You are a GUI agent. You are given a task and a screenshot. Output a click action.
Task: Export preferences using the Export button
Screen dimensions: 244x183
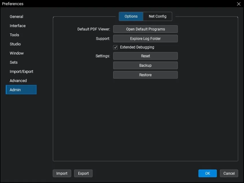83,173
